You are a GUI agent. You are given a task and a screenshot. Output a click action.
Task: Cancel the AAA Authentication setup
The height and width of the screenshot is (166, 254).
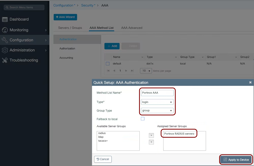click(x=103, y=159)
